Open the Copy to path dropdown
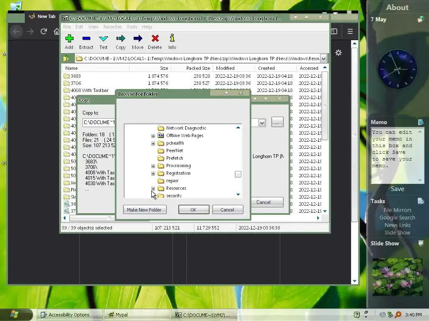This screenshot has height=321, width=429. pos(262,123)
